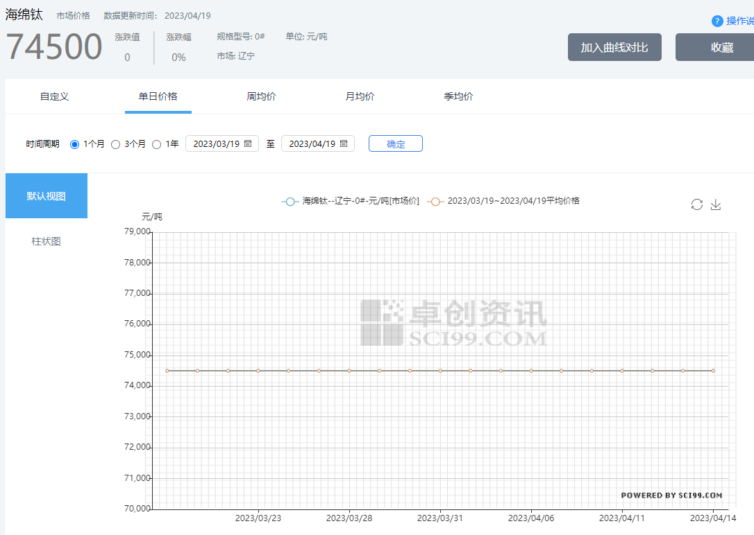Viewport: 754px width, 535px height.
Task: Click the last data point on 2023/04/14
Action: (713, 371)
